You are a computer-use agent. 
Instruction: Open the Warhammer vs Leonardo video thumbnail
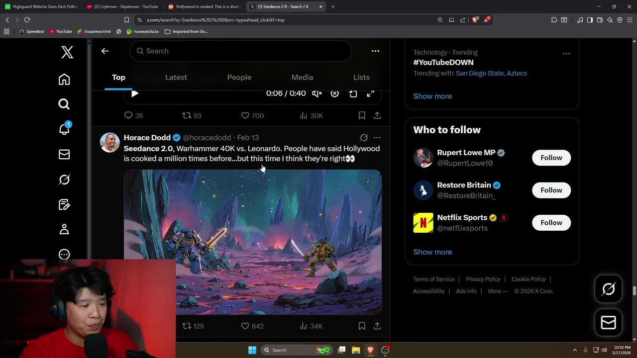coord(253,242)
